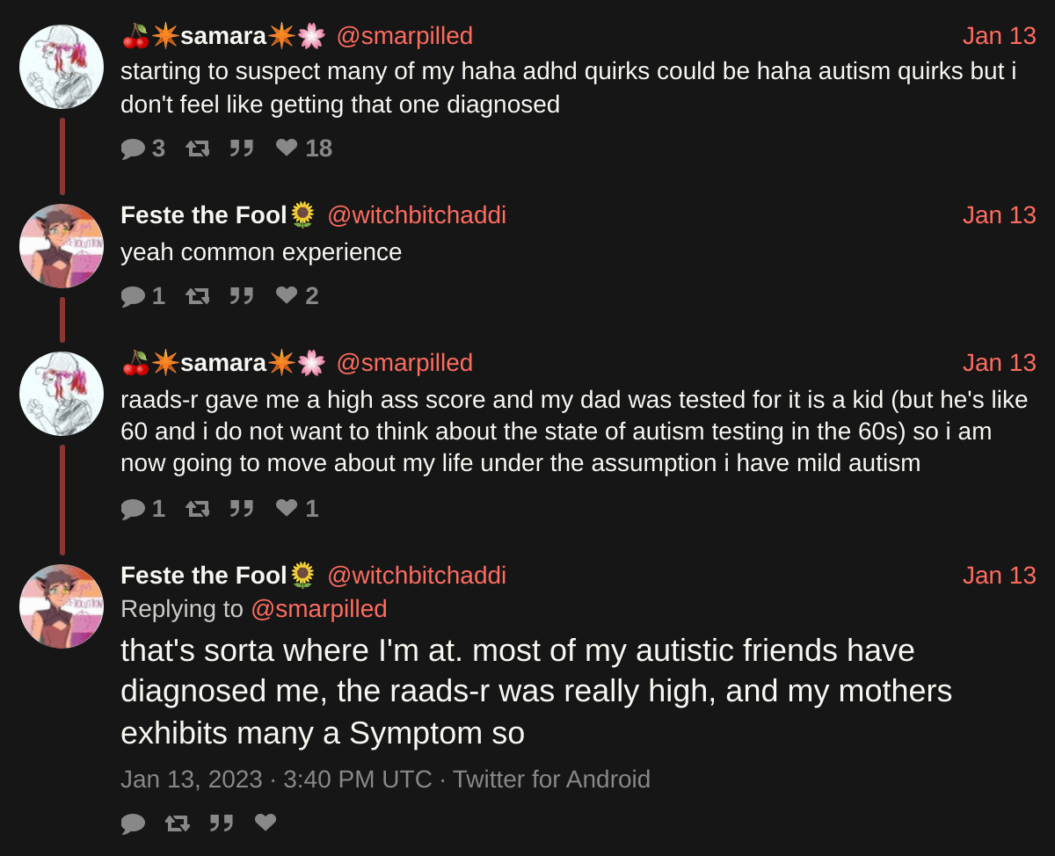Image resolution: width=1055 pixels, height=856 pixels.
Task: Quote samara's first tweet
Action: coord(242,149)
